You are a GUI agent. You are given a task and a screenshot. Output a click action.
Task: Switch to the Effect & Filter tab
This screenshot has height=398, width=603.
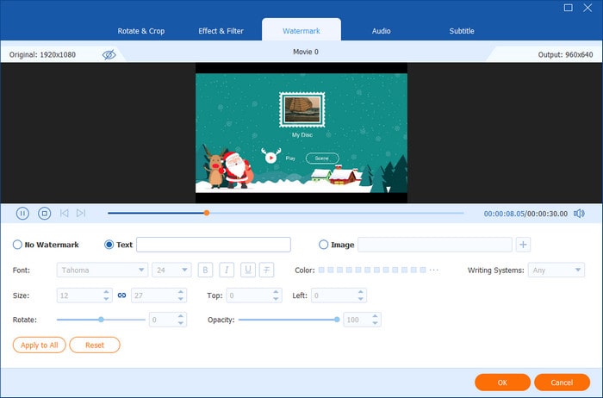pos(221,31)
